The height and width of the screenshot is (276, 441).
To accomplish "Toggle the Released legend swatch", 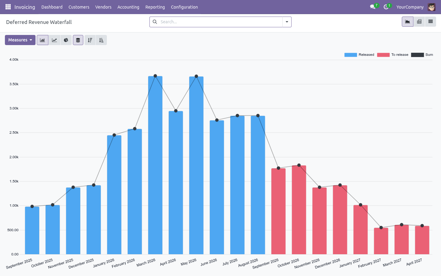I will (x=351, y=55).
